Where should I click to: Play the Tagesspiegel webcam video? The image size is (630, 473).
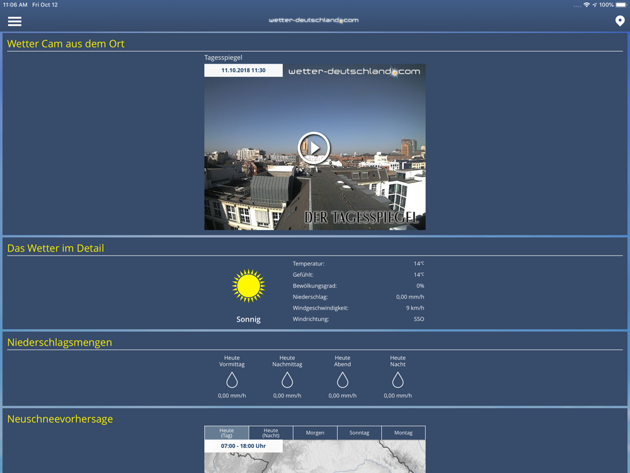pyautogui.click(x=314, y=148)
